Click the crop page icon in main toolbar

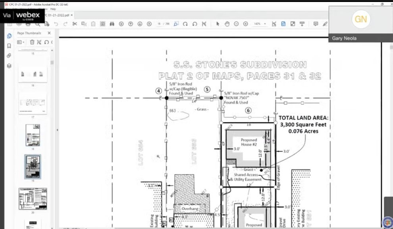click(204, 24)
